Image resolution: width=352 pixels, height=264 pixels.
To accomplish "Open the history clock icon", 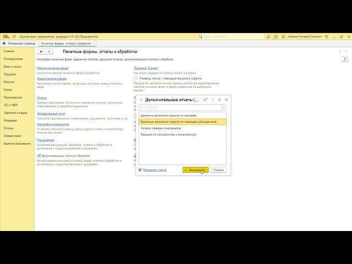I will (x=276, y=36).
